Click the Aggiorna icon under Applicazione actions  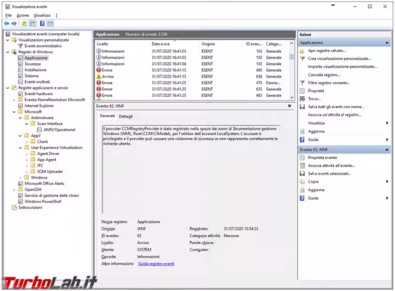coord(302,131)
